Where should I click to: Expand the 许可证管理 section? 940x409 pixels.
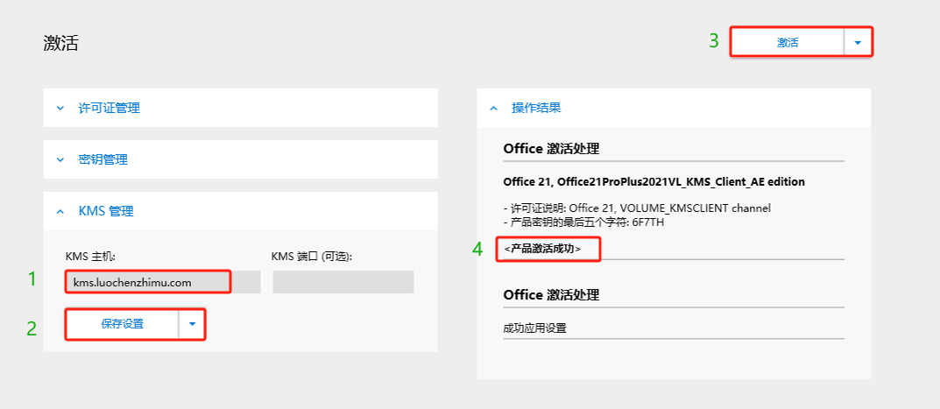240,108
